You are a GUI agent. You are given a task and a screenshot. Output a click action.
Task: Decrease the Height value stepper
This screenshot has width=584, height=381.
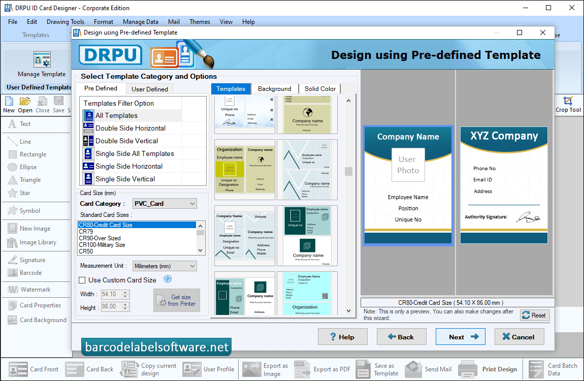pos(125,309)
